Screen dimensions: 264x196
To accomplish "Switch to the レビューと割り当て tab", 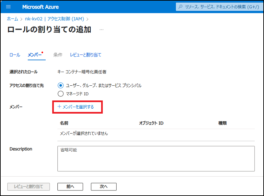I will [x=85, y=55].
